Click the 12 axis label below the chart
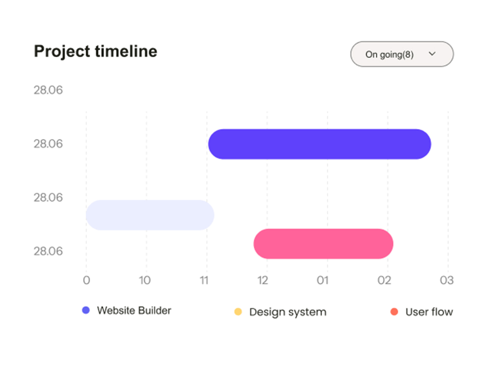The image size is (487, 365). click(262, 280)
